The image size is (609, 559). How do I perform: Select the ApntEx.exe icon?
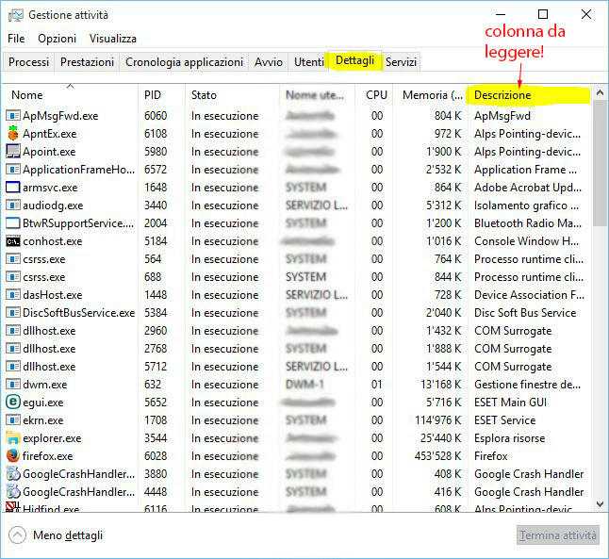point(13,134)
